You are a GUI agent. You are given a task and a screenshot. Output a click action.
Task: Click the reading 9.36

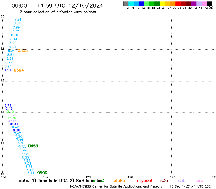17,130
